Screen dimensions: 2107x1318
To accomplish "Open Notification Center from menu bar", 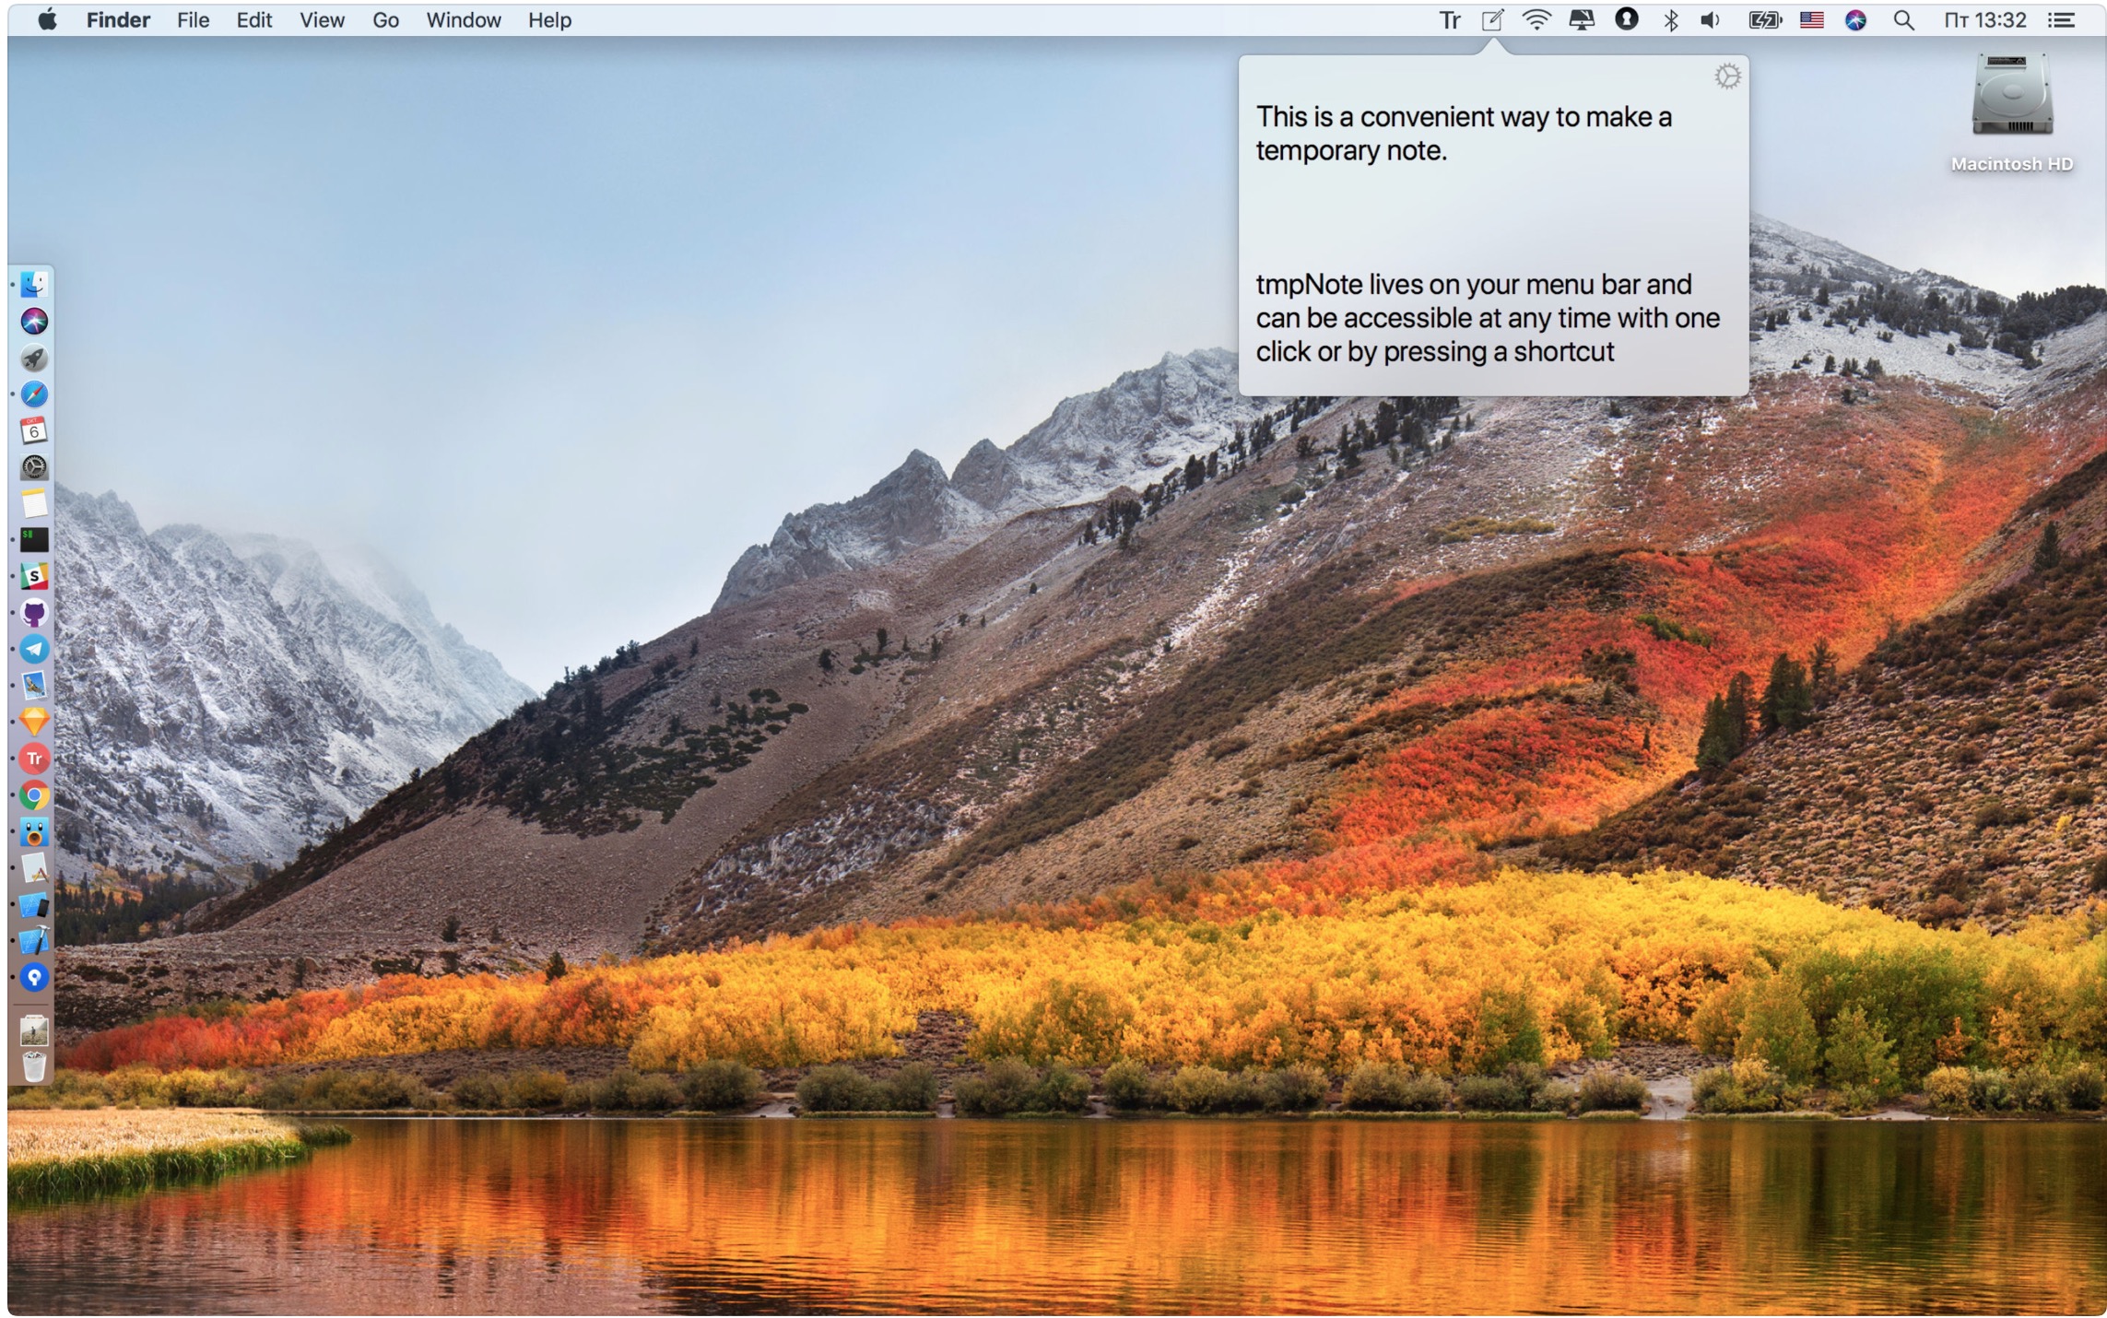I will click(x=2061, y=20).
